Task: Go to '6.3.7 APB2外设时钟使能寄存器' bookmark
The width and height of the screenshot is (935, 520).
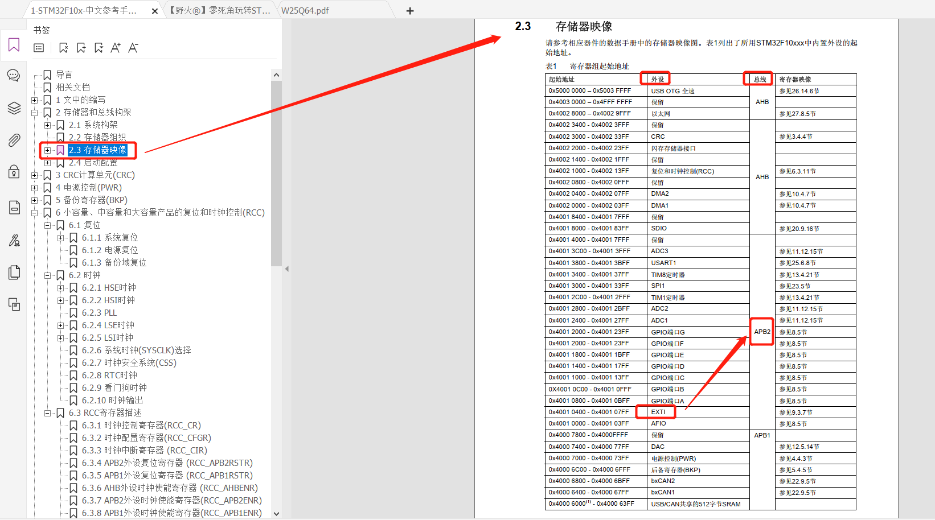Action: click(x=172, y=500)
